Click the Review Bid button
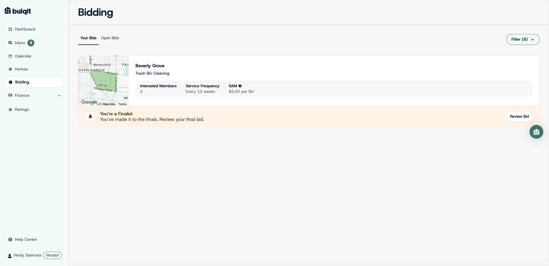549x266 pixels. tap(519, 116)
